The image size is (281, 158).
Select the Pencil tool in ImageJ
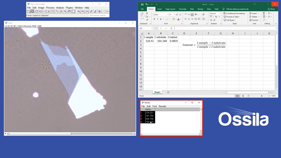(x=91, y=11)
